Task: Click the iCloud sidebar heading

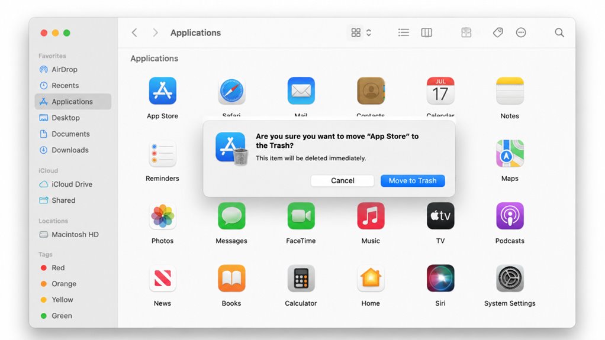Action: coord(48,170)
